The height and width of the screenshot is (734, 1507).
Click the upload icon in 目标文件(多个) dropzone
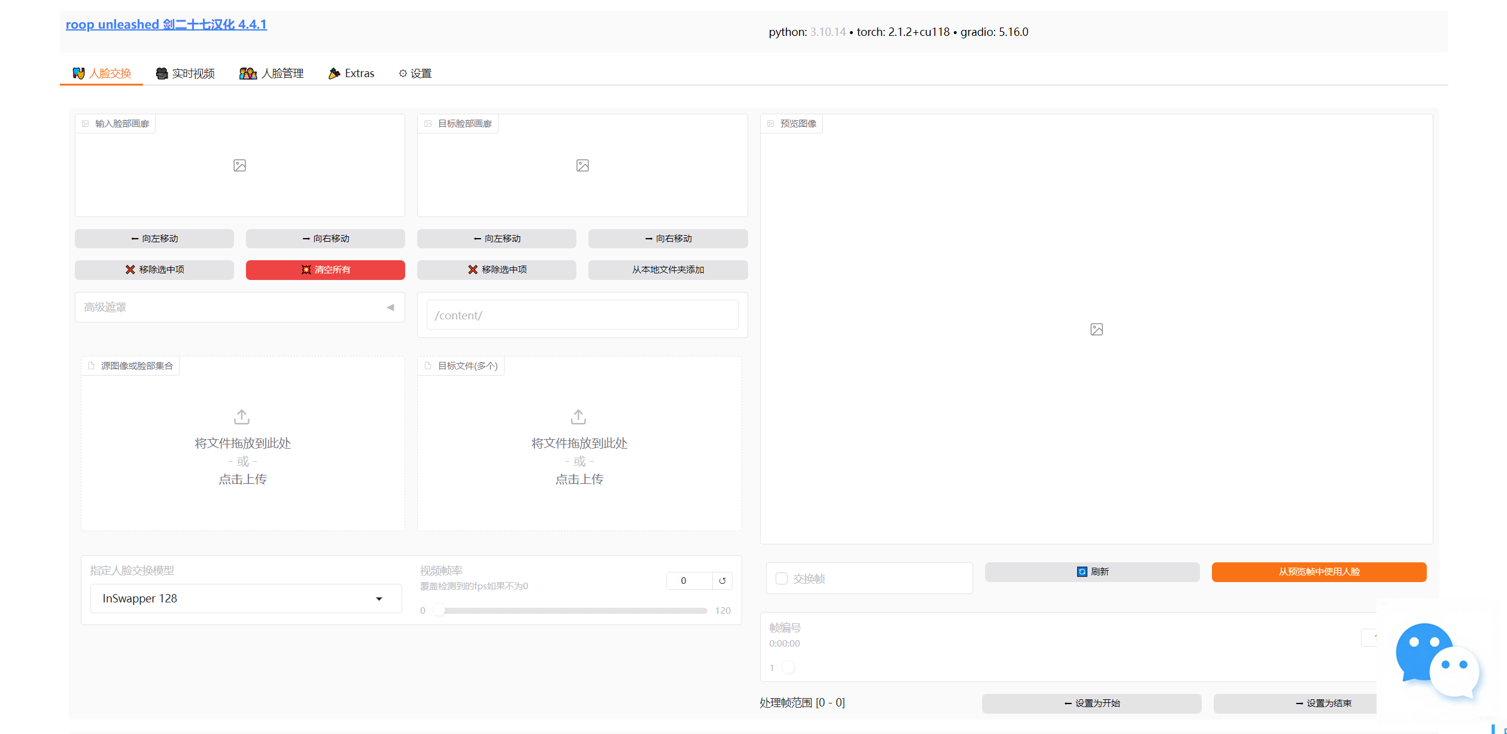coord(578,417)
